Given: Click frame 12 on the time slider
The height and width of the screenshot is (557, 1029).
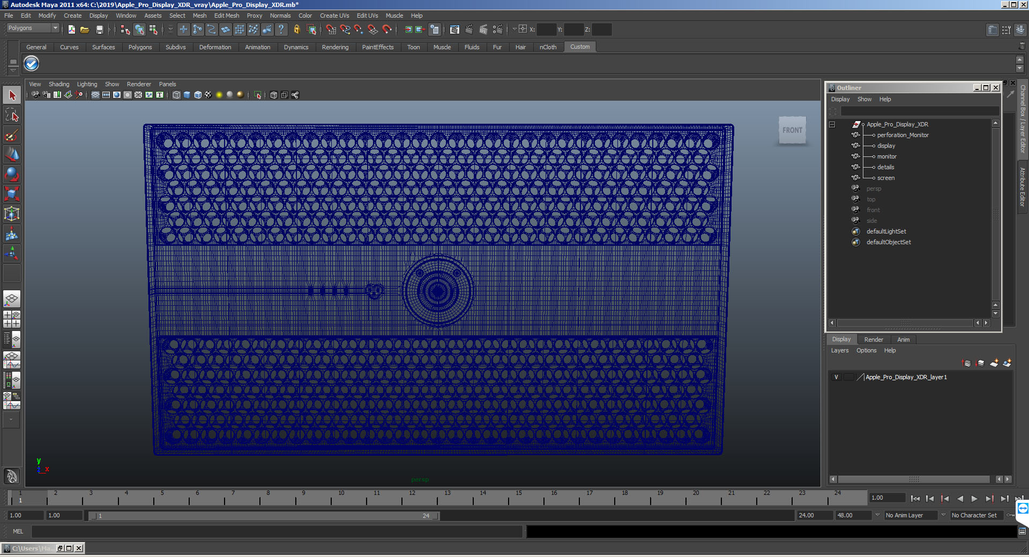Looking at the screenshot, I should [411, 499].
